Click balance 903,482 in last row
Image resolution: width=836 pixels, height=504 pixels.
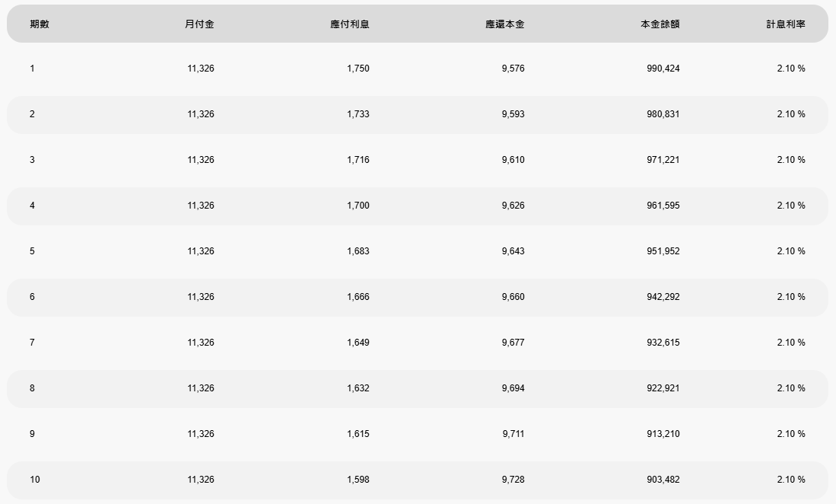663,480
